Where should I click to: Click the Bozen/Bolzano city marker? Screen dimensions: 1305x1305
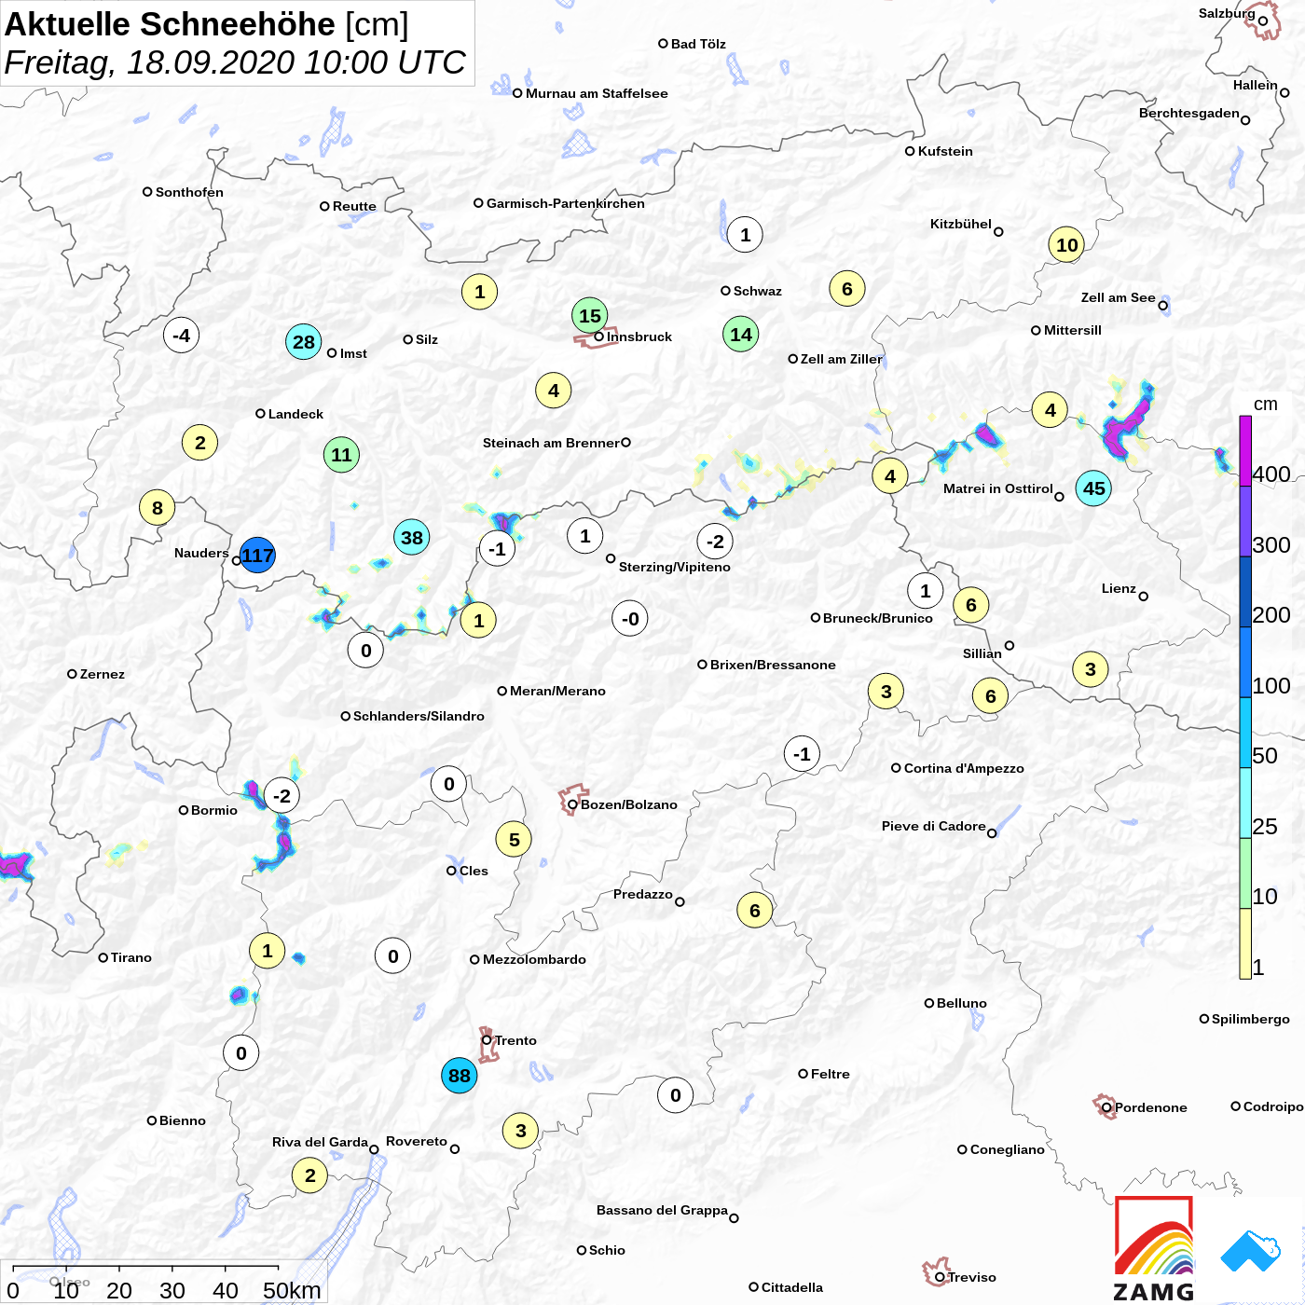click(572, 804)
